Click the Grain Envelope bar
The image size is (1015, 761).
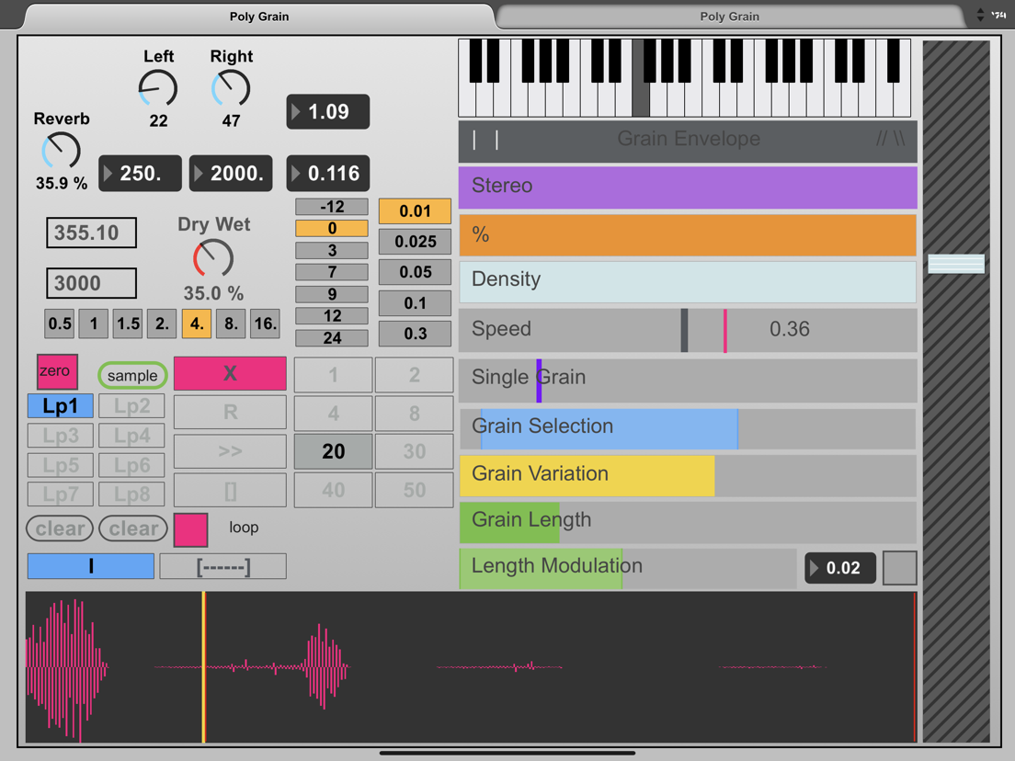688,141
